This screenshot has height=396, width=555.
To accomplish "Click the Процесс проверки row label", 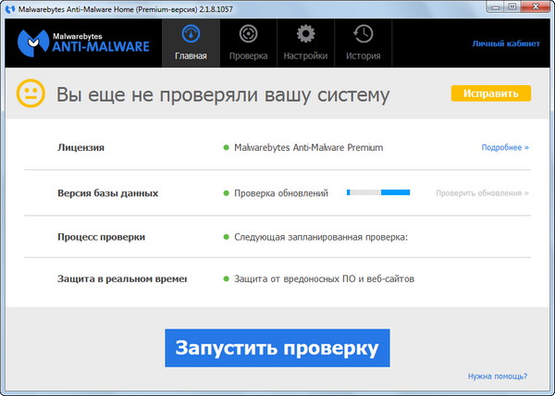I will (101, 238).
